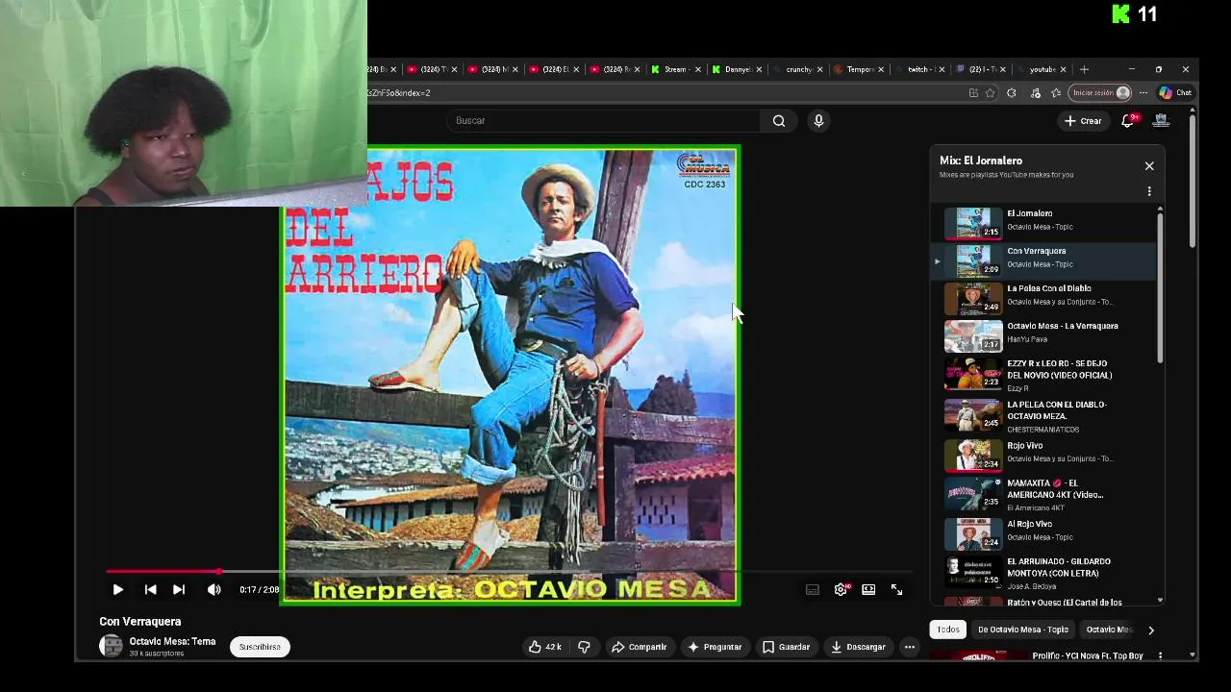The image size is (1231, 692).
Task: Play La Pelea Con el Diablo track
Action: 1045,297
